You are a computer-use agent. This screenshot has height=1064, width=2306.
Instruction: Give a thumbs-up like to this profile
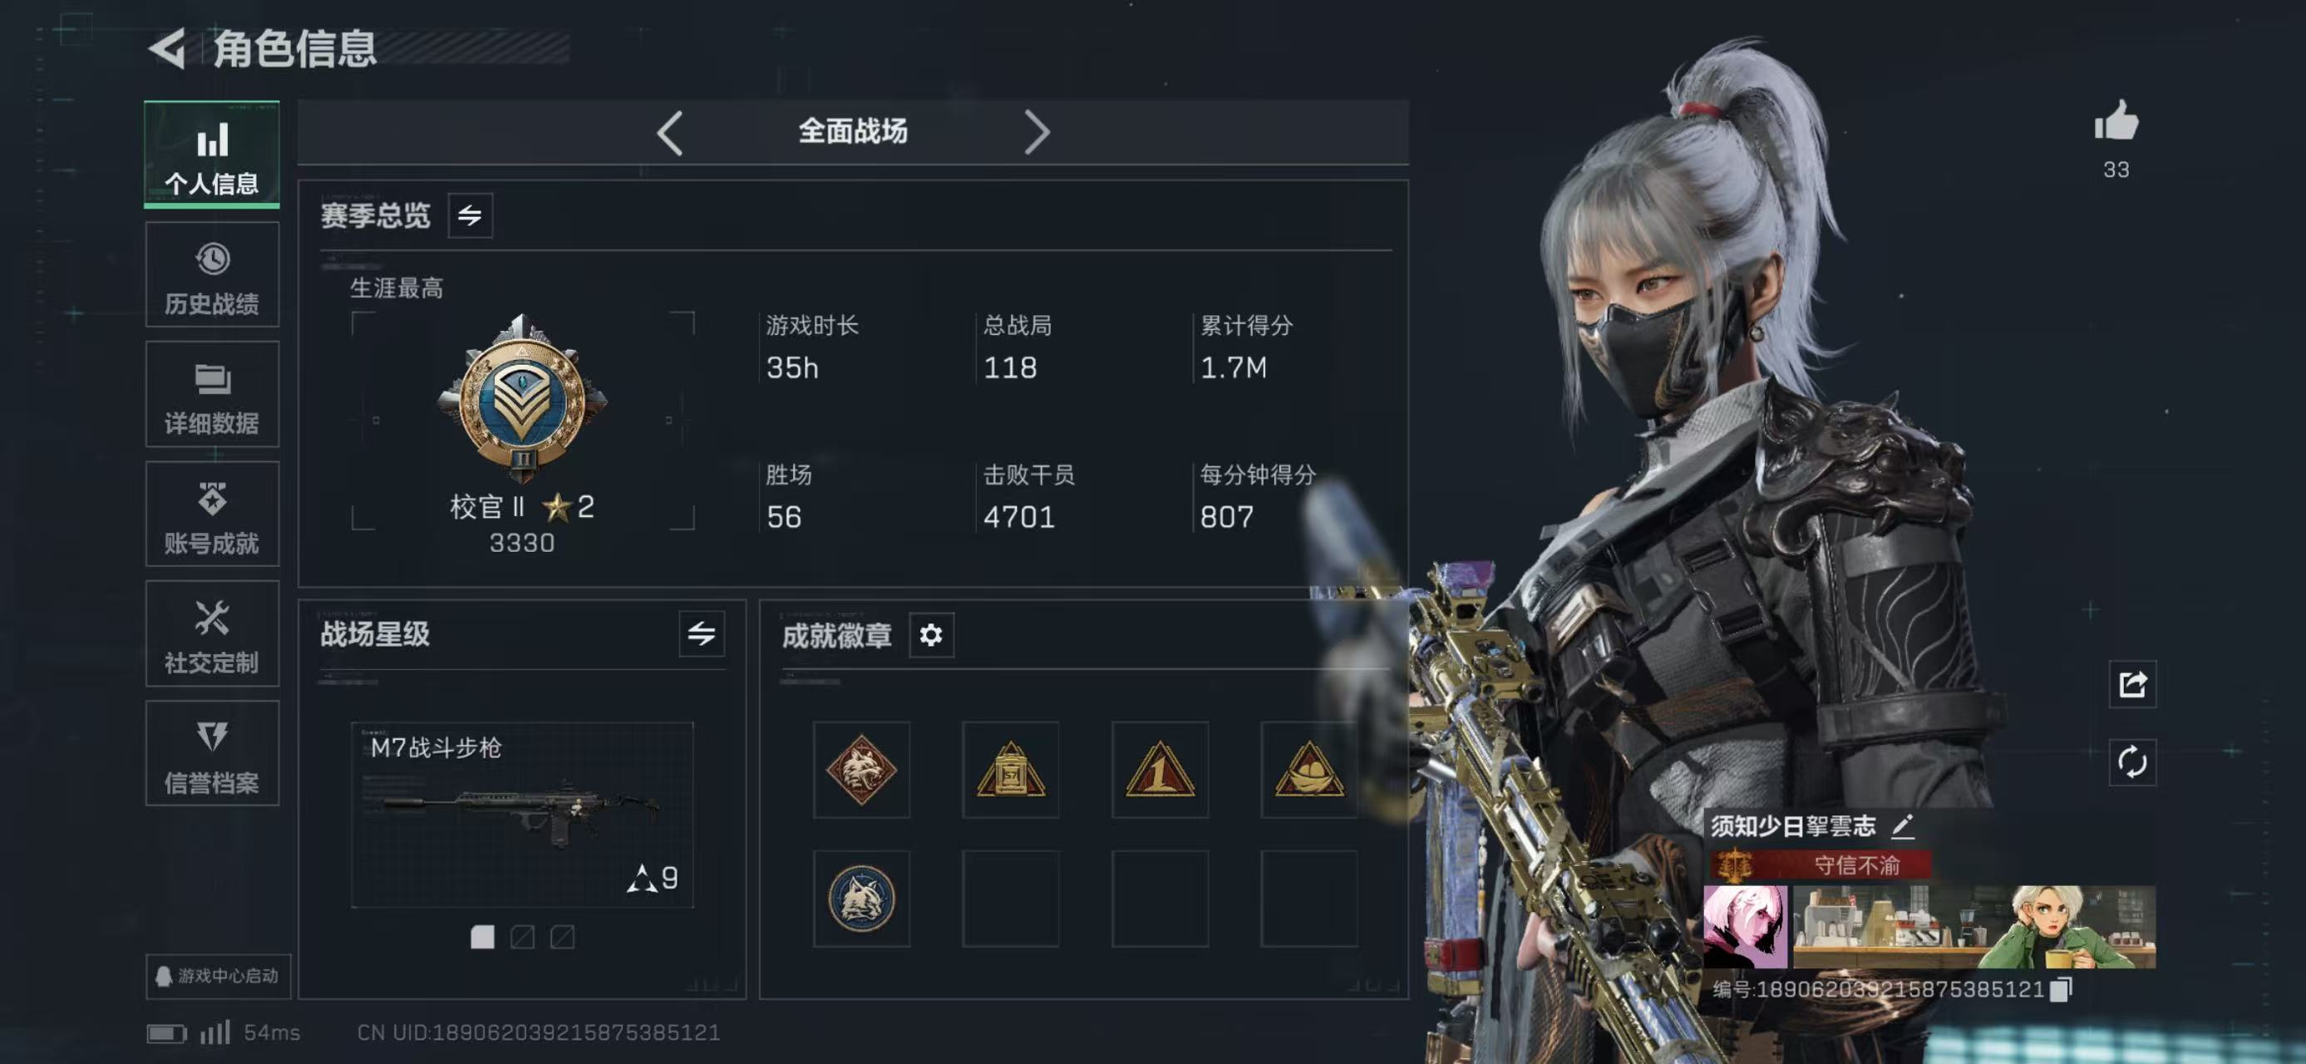pyautogui.click(x=2116, y=121)
